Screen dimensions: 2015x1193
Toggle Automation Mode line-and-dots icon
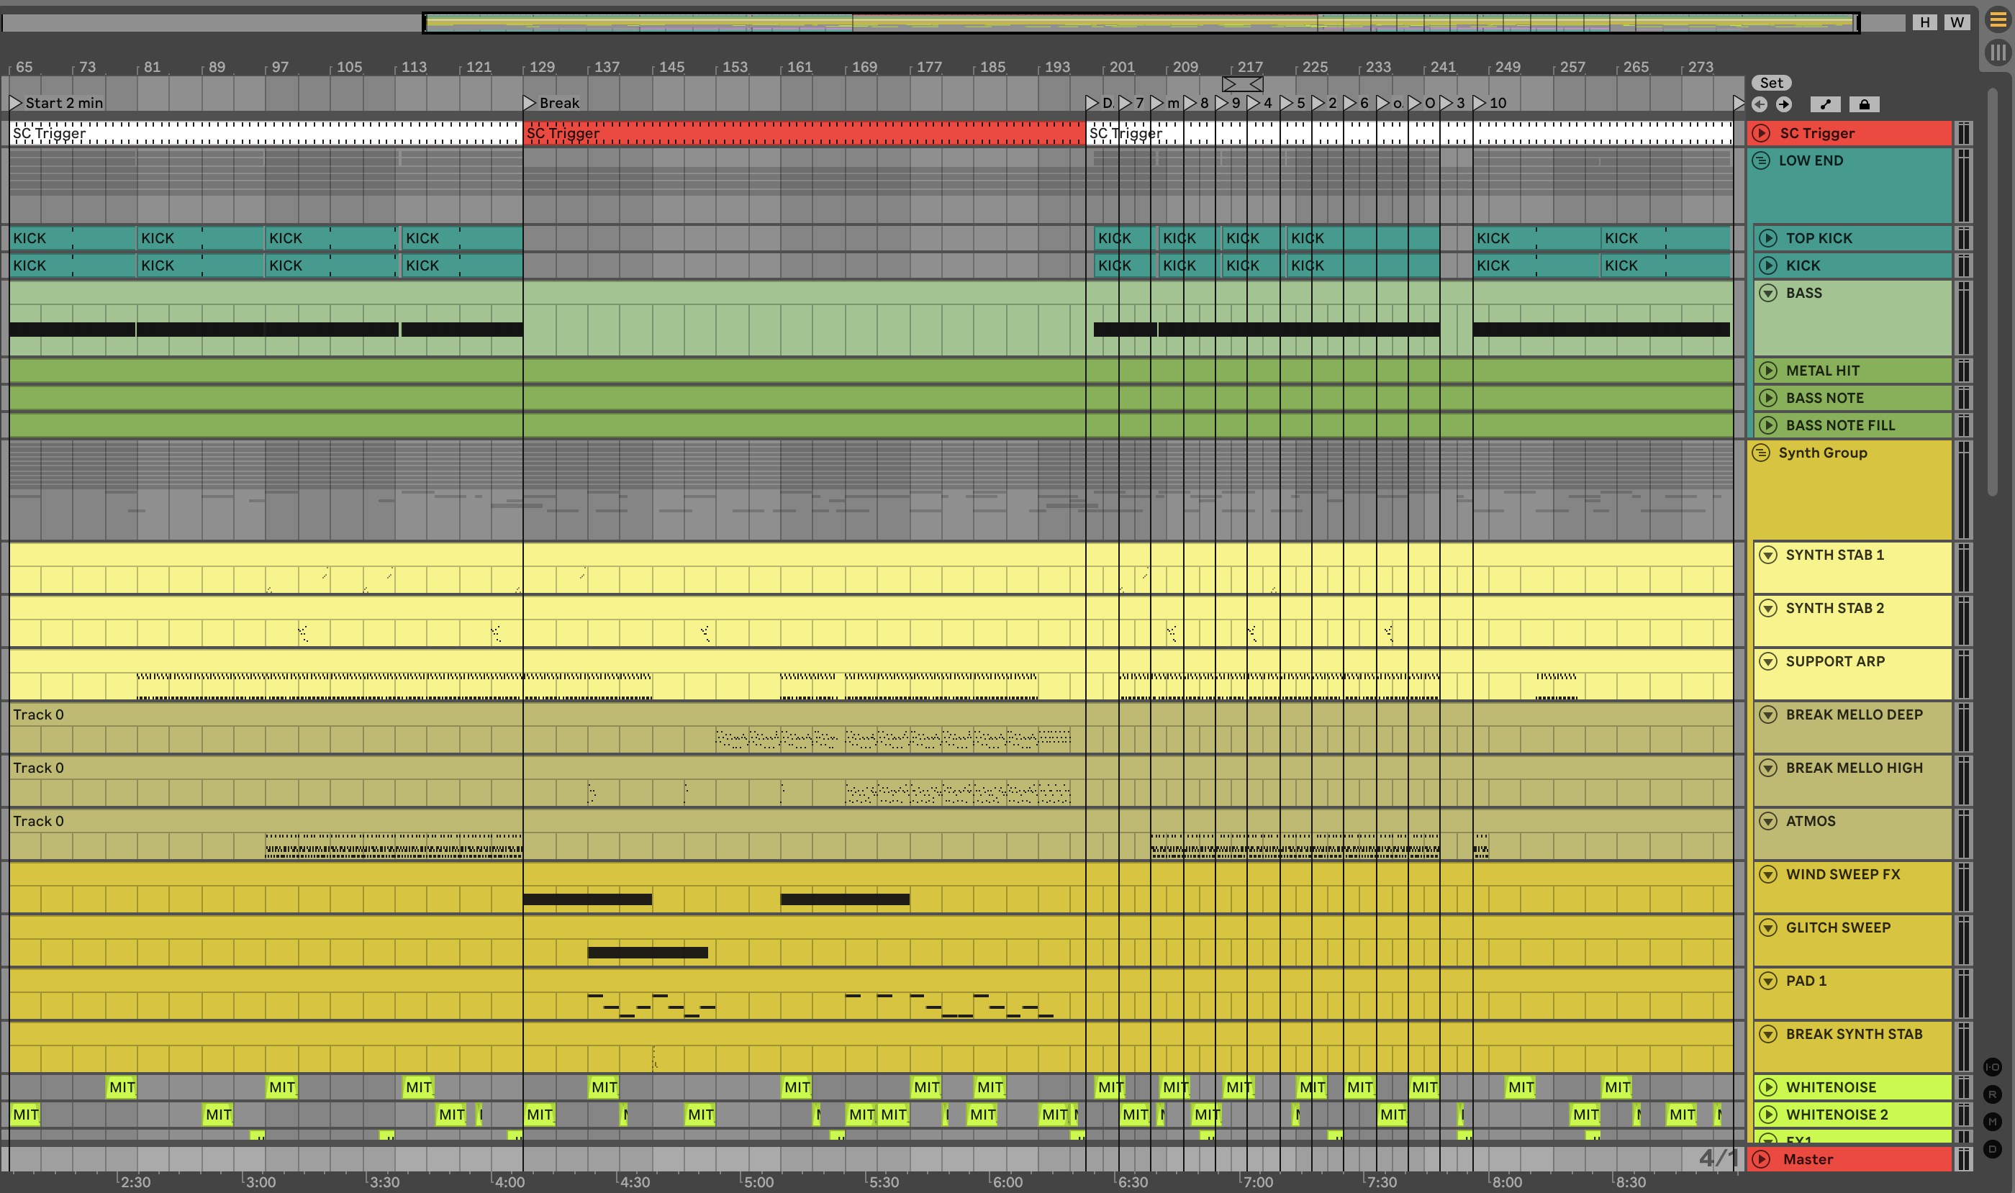click(1825, 104)
